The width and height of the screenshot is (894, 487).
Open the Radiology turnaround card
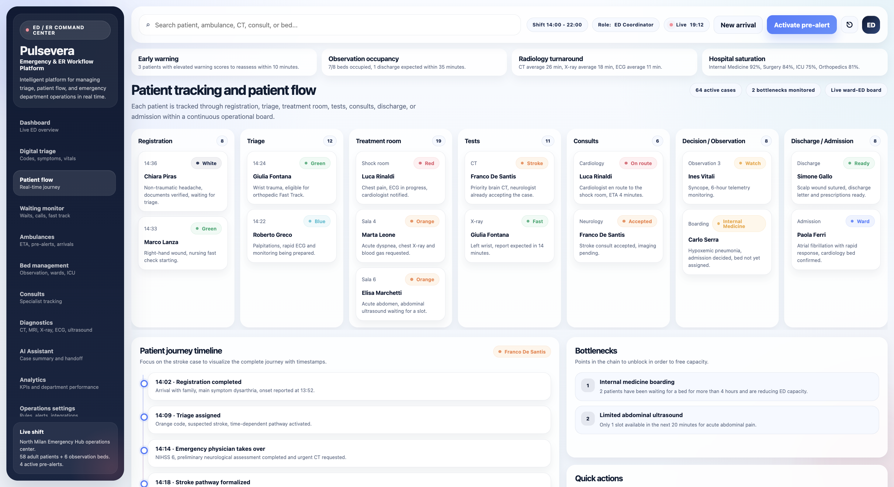click(604, 62)
